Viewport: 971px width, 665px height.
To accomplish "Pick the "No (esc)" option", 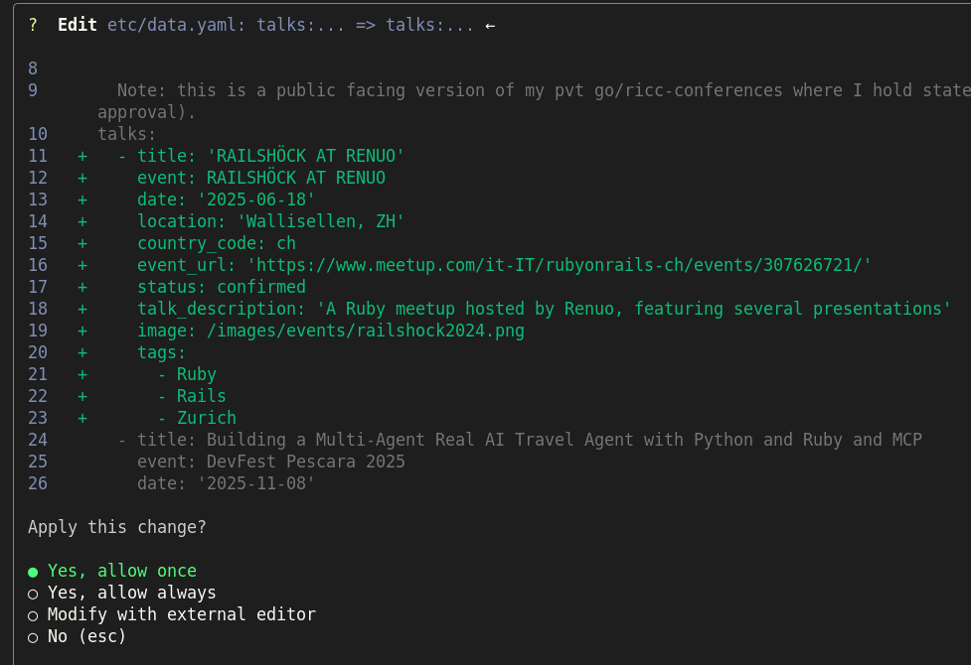I will point(86,636).
